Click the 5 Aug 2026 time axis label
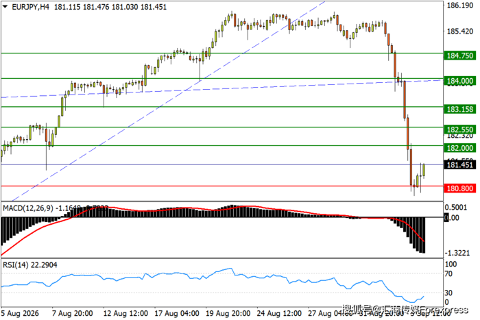The height and width of the screenshot is (320, 480). pyautogui.click(x=20, y=314)
